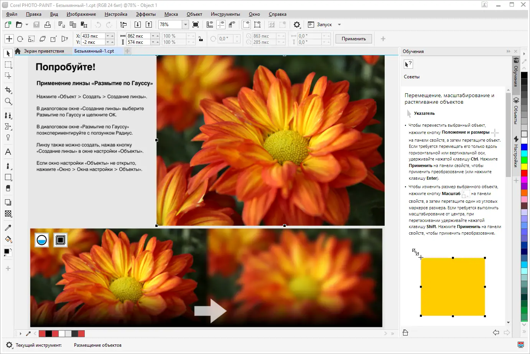Select the Pick tool
Viewport: 530px width, 354px height.
coord(8,53)
